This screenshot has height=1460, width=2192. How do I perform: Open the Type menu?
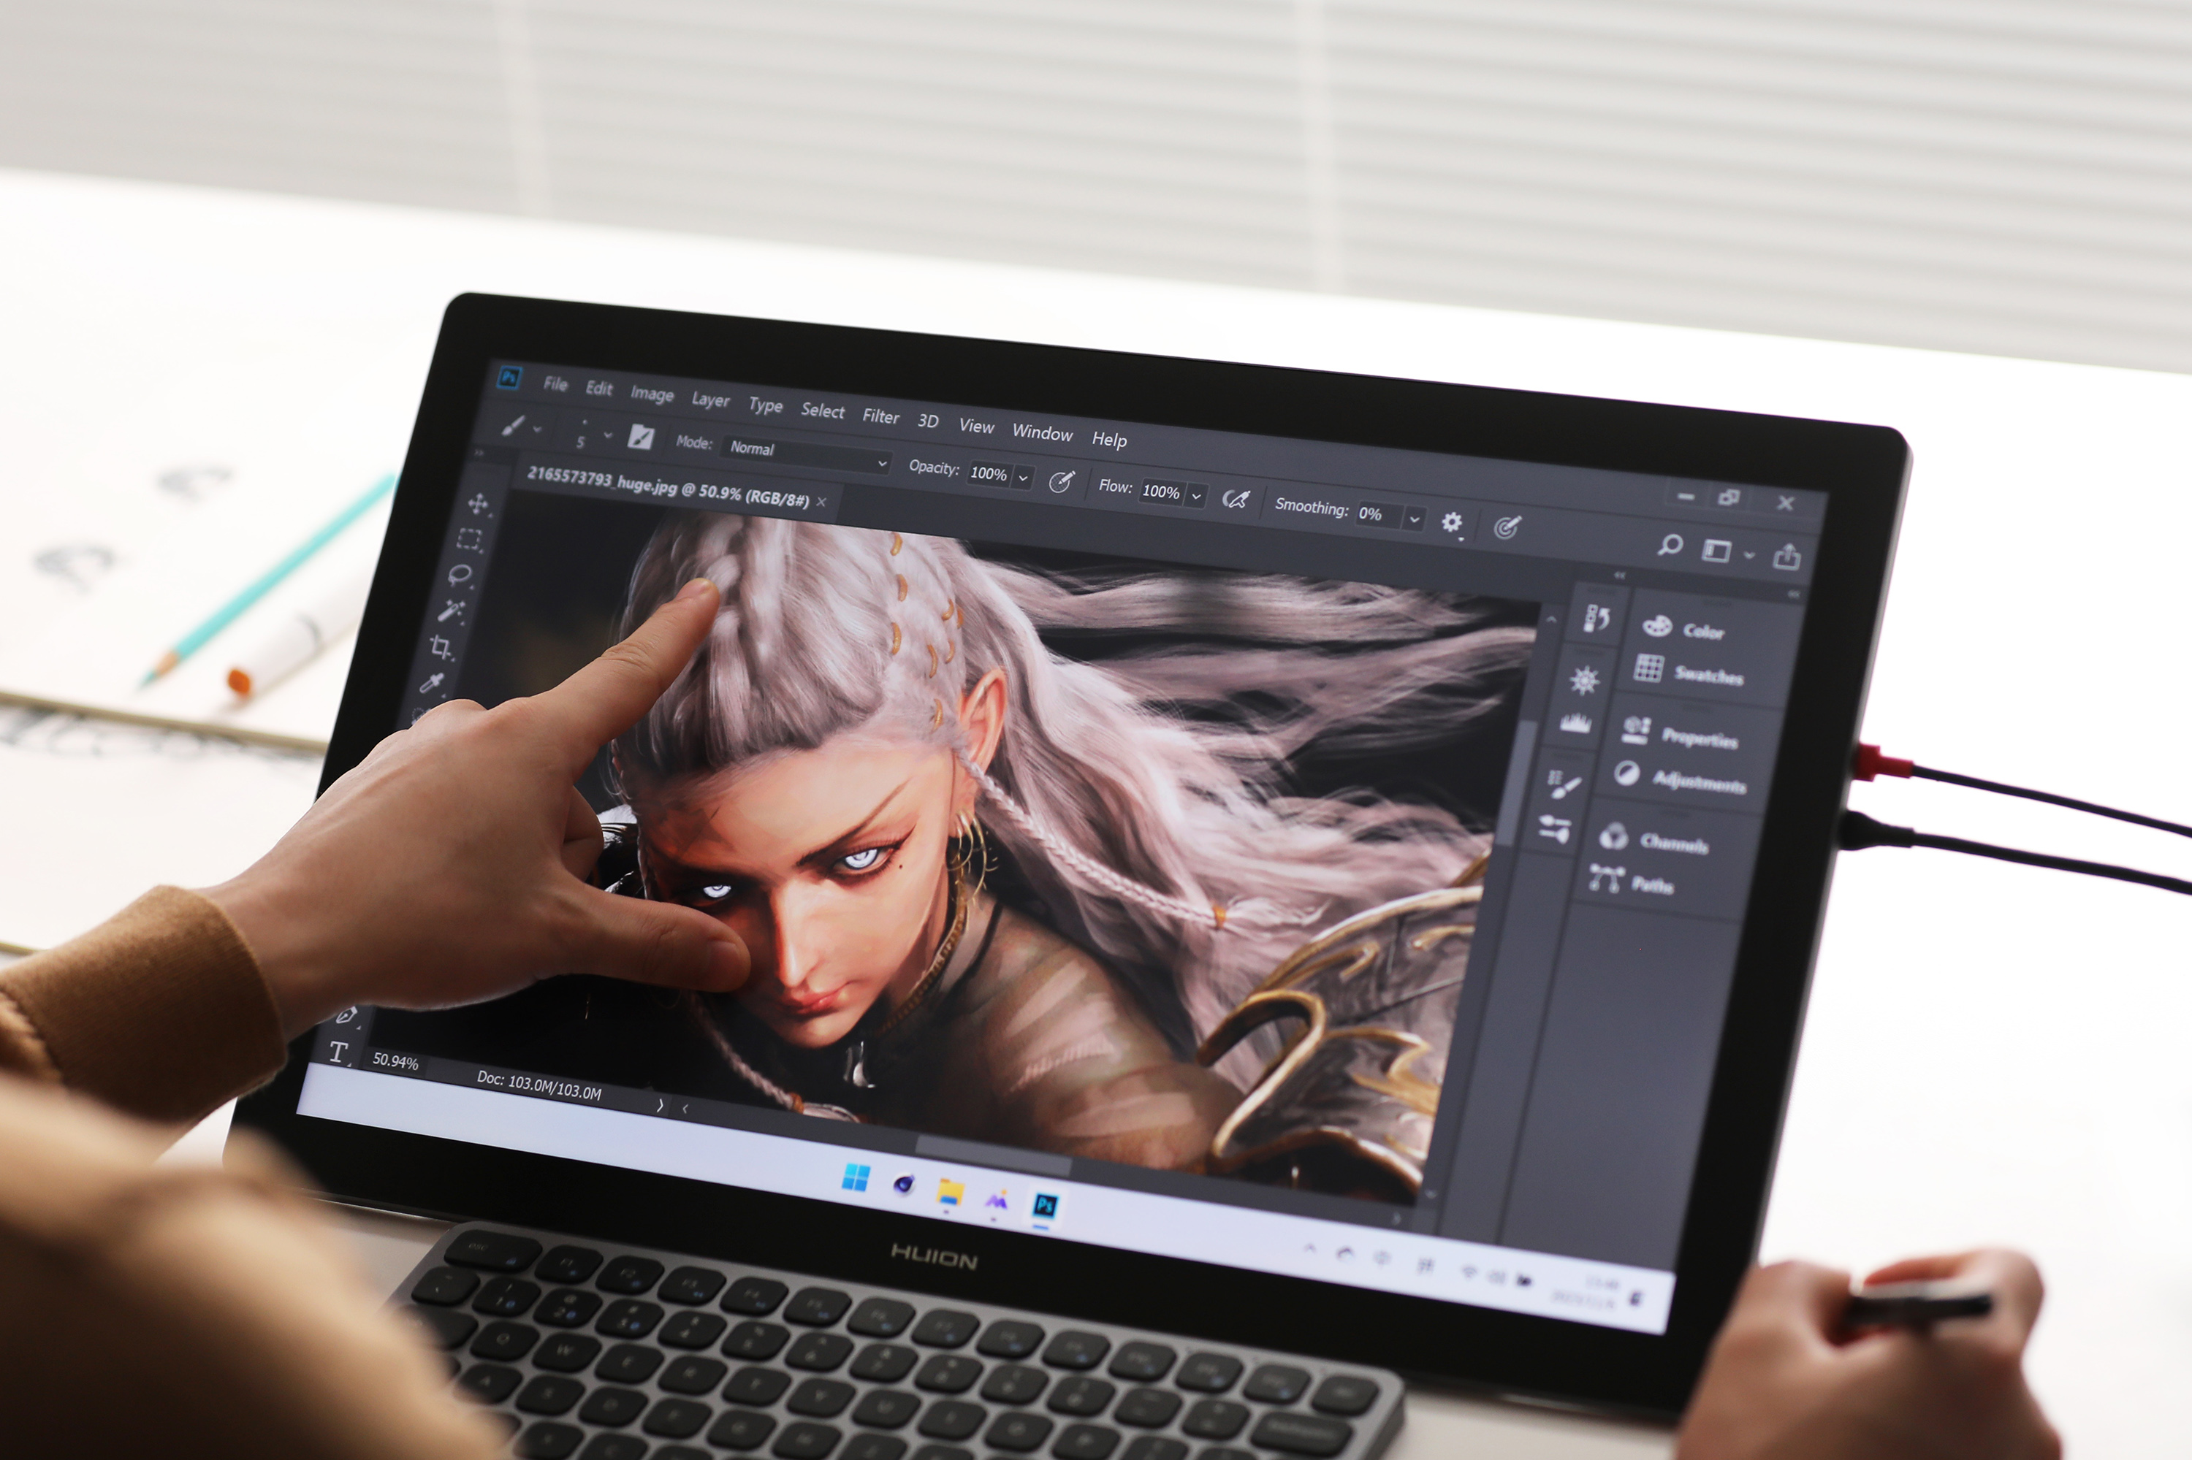pyautogui.click(x=766, y=405)
